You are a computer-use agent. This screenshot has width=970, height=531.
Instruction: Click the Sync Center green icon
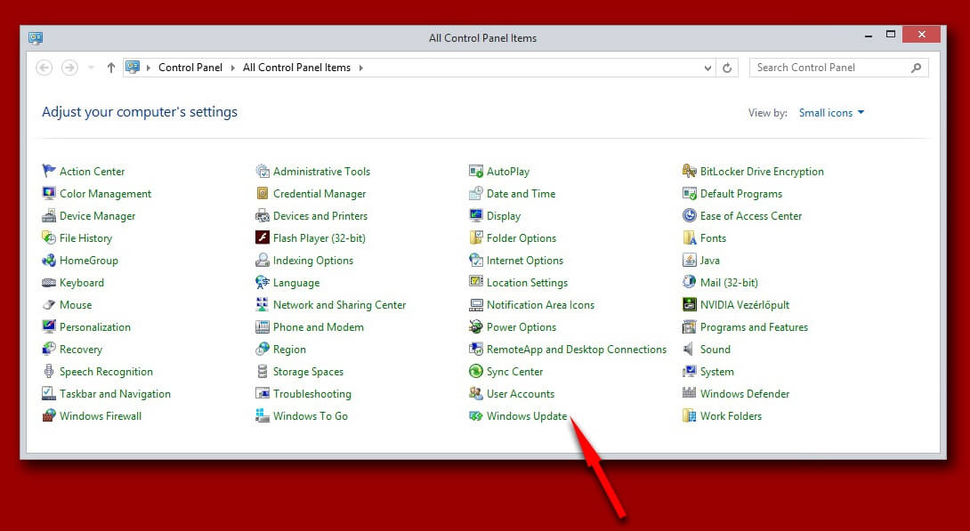pos(476,371)
